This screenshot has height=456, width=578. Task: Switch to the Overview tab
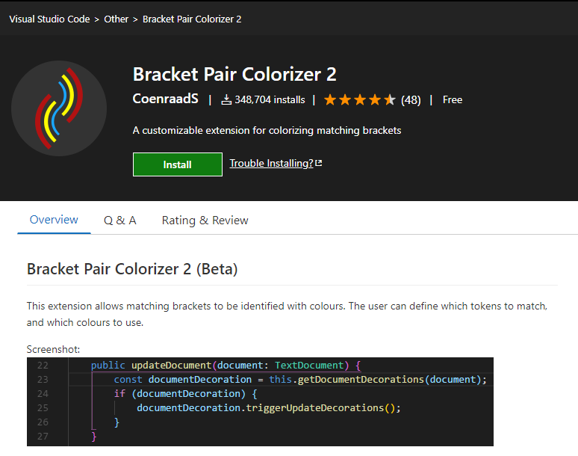point(54,220)
